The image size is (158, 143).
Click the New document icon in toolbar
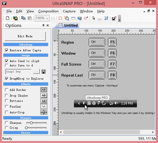pos(7,18)
